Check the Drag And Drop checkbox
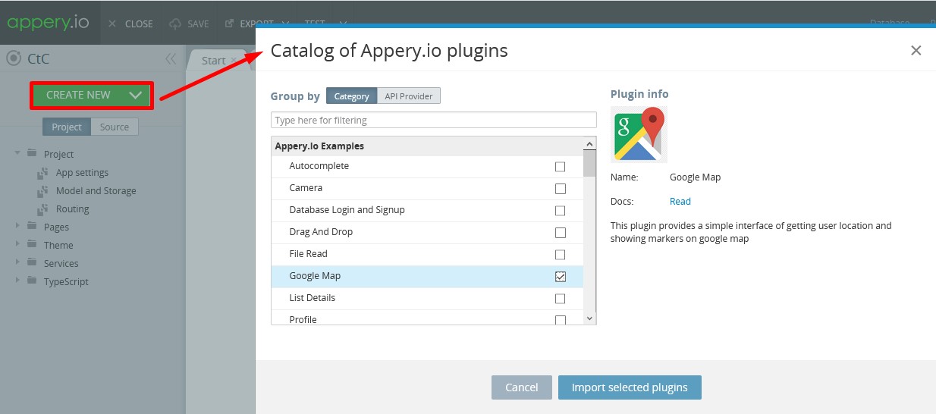Image resolution: width=936 pixels, height=414 pixels. 561,233
